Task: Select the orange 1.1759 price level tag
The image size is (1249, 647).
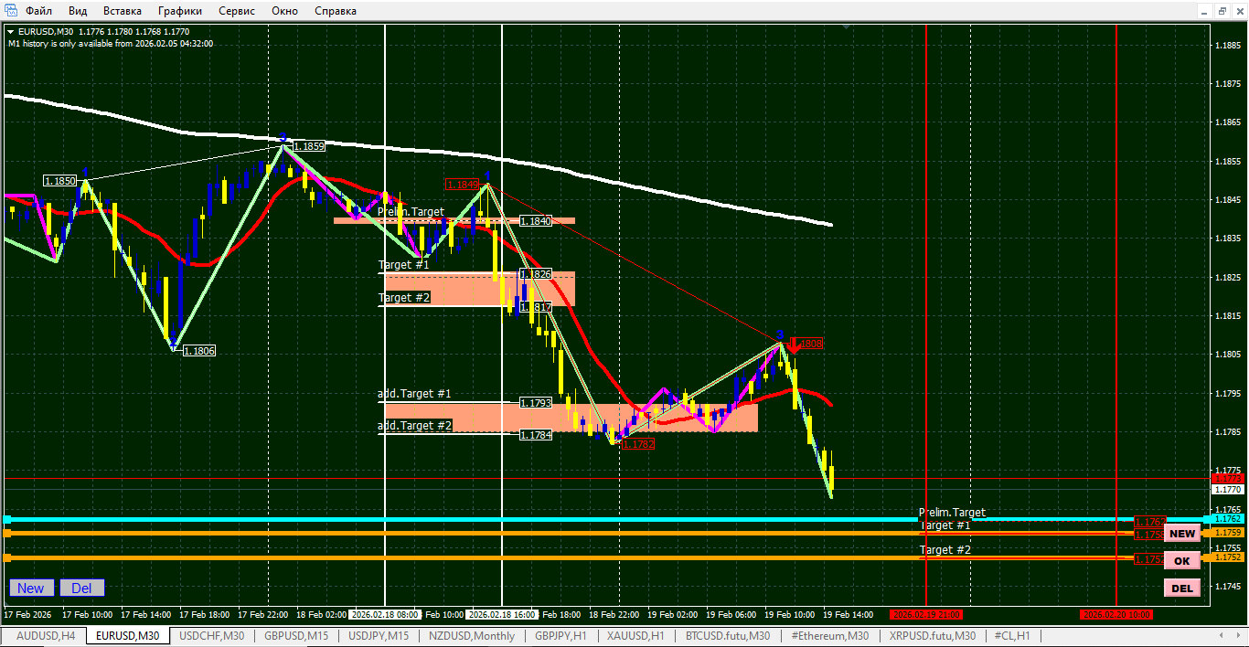Action: tap(1227, 532)
